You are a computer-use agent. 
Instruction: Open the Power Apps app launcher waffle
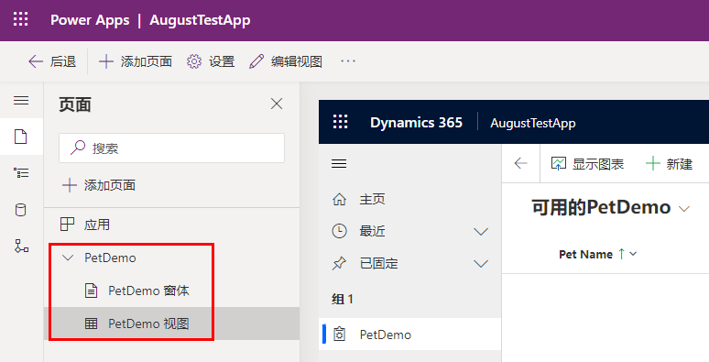[x=20, y=19]
